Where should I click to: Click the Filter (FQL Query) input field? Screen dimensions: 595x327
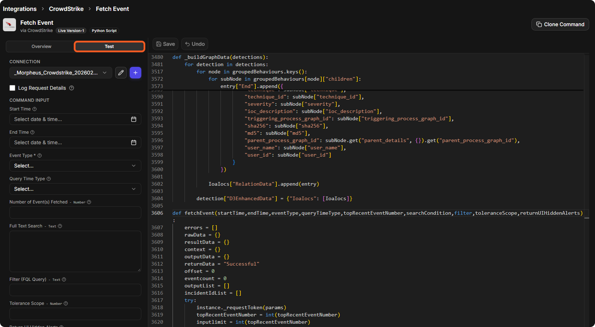tap(75, 290)
